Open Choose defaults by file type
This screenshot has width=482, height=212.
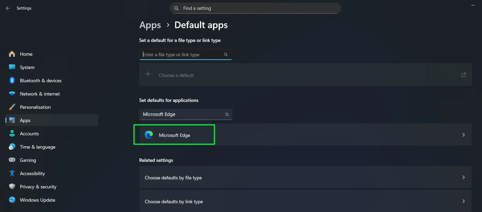pyautogui.click(x=305, y=177)
